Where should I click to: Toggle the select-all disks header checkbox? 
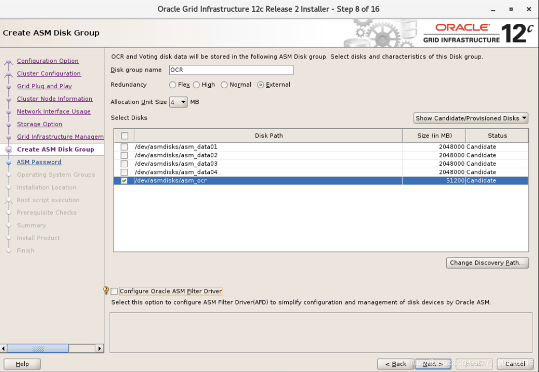[125, 136]
